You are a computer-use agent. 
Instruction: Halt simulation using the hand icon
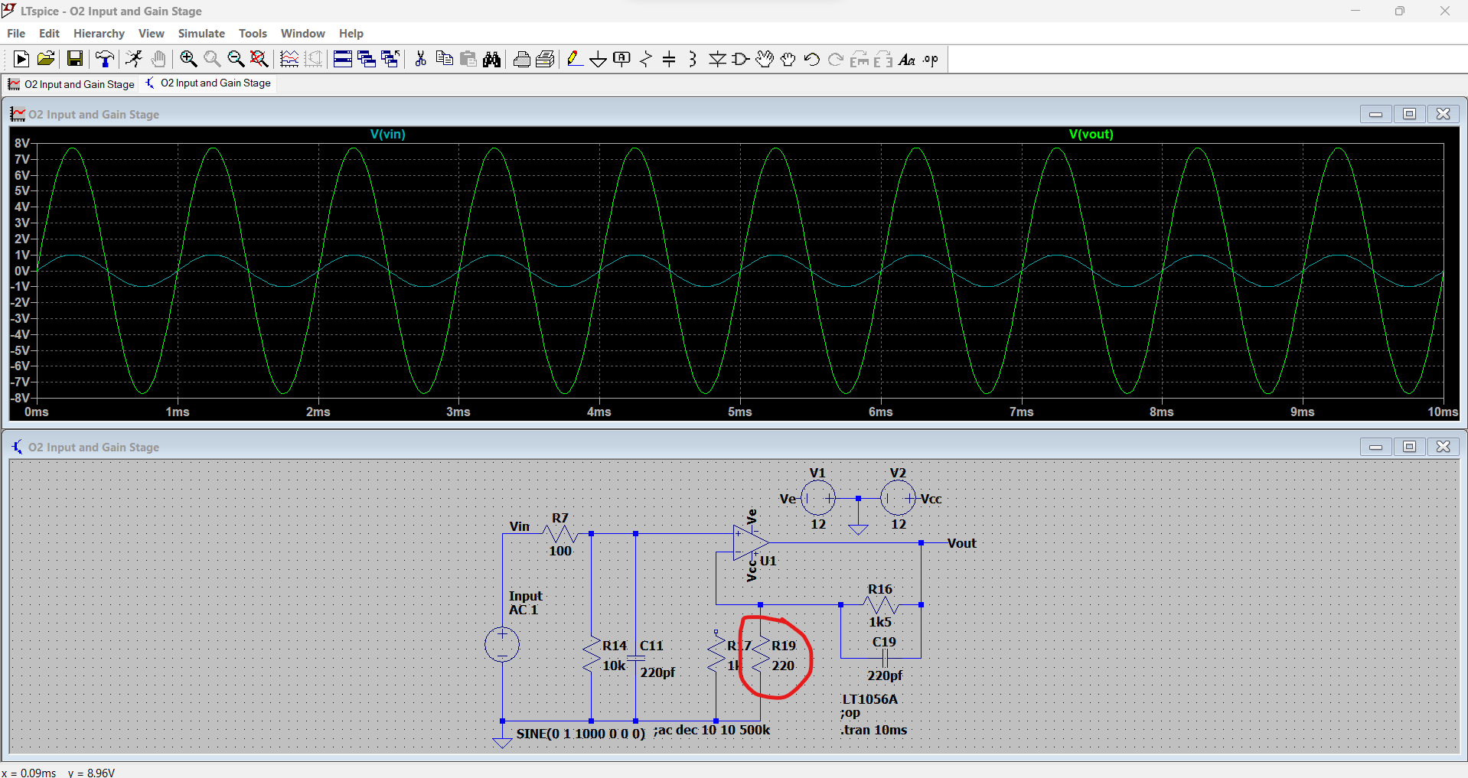[x=158, y=59]
